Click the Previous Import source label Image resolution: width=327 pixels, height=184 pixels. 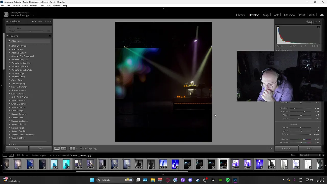39,155
